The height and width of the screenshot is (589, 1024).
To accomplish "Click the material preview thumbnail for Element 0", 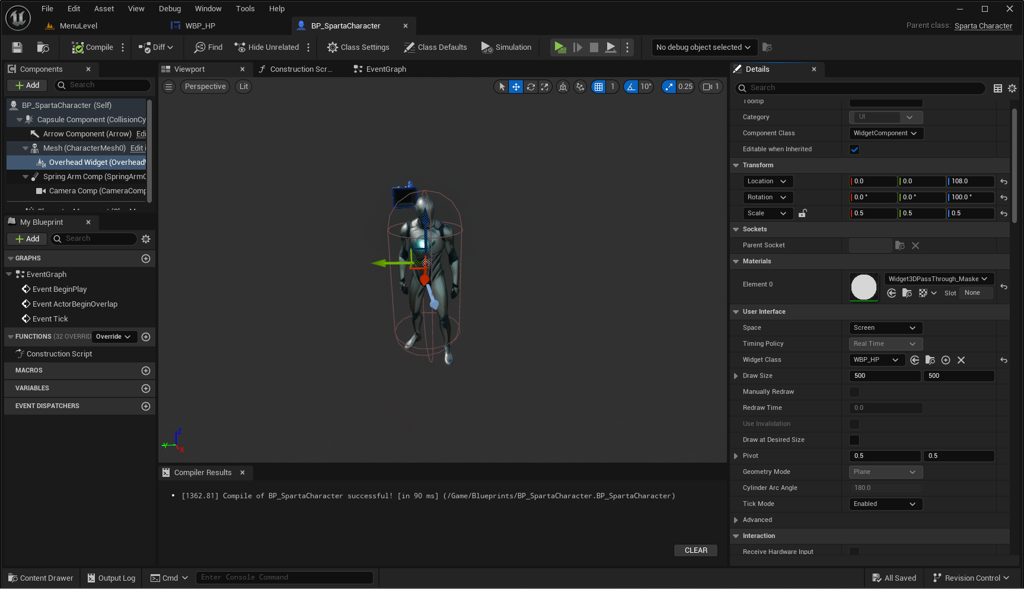I will [864, 287].
